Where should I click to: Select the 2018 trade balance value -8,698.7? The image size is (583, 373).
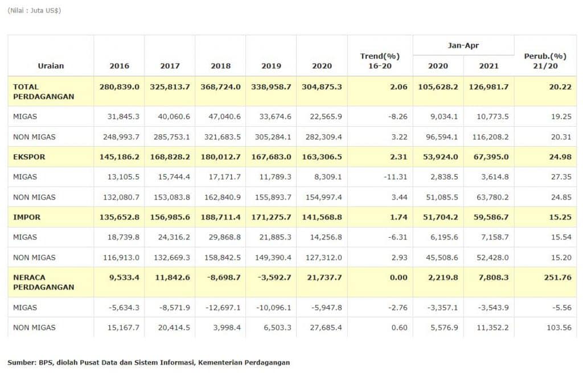tap(221, 277)
